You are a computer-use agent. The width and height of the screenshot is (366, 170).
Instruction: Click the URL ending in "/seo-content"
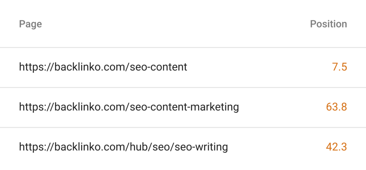click(103, 67)
